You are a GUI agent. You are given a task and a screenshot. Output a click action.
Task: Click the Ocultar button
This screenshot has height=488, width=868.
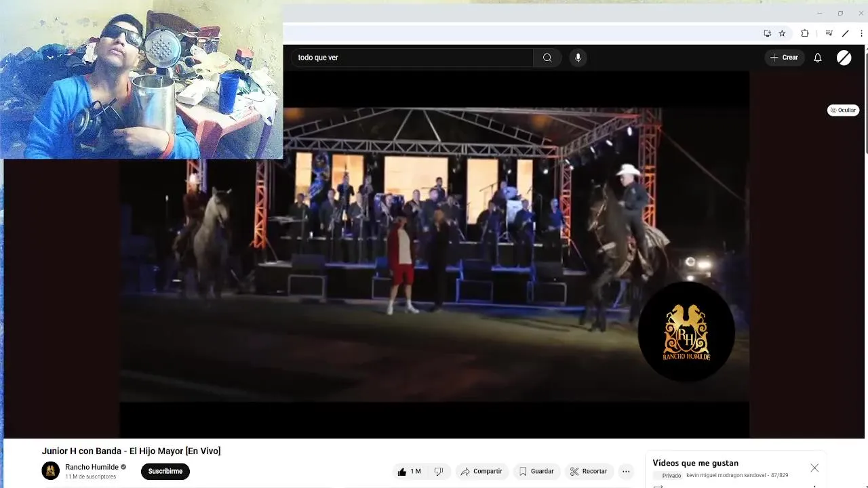pos(844,110)
